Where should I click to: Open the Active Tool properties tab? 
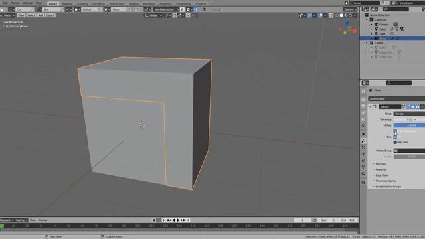click(363, 92)
